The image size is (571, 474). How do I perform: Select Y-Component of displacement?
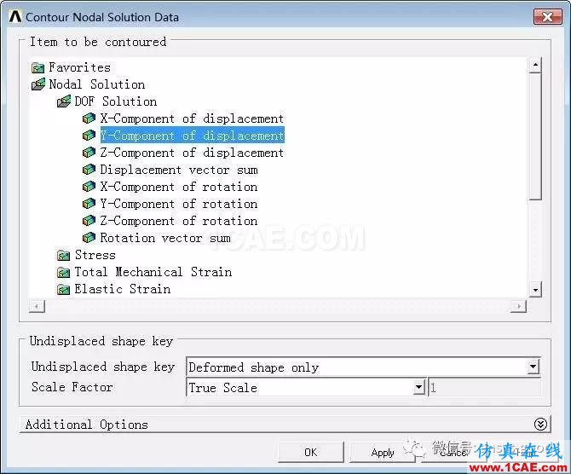coord(193,136)
